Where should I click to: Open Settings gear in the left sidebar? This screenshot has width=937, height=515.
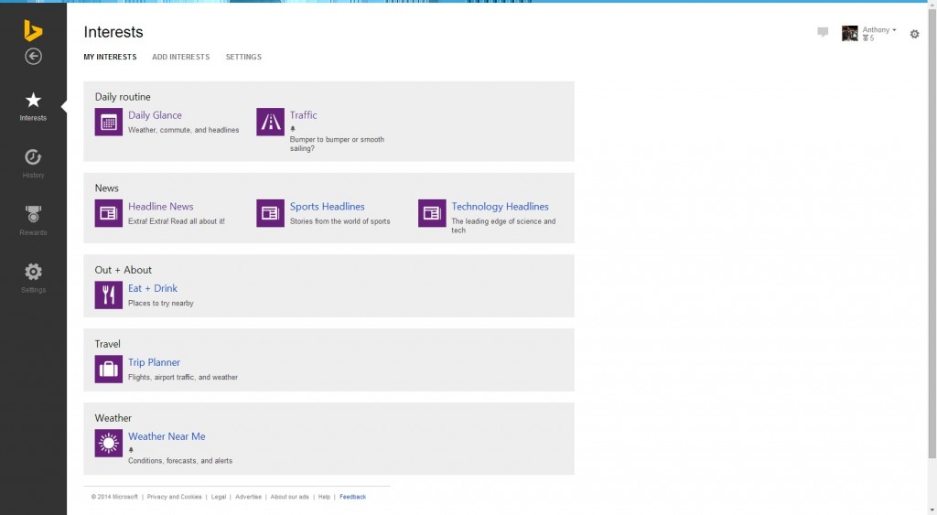point(34,272)
